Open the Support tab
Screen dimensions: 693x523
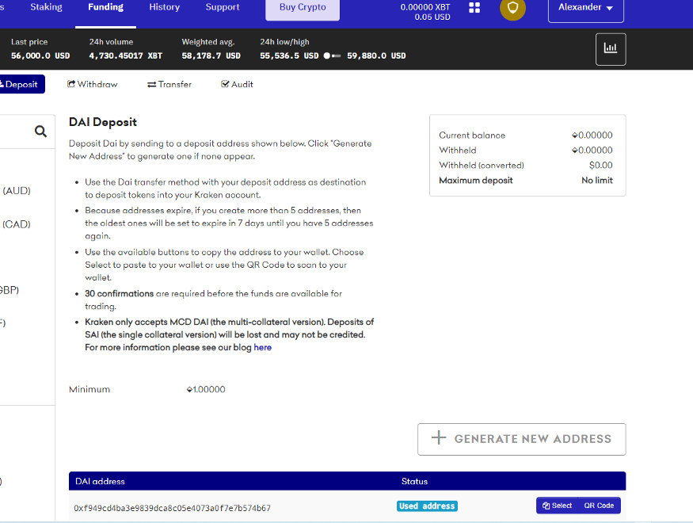(x=223, y=7)
